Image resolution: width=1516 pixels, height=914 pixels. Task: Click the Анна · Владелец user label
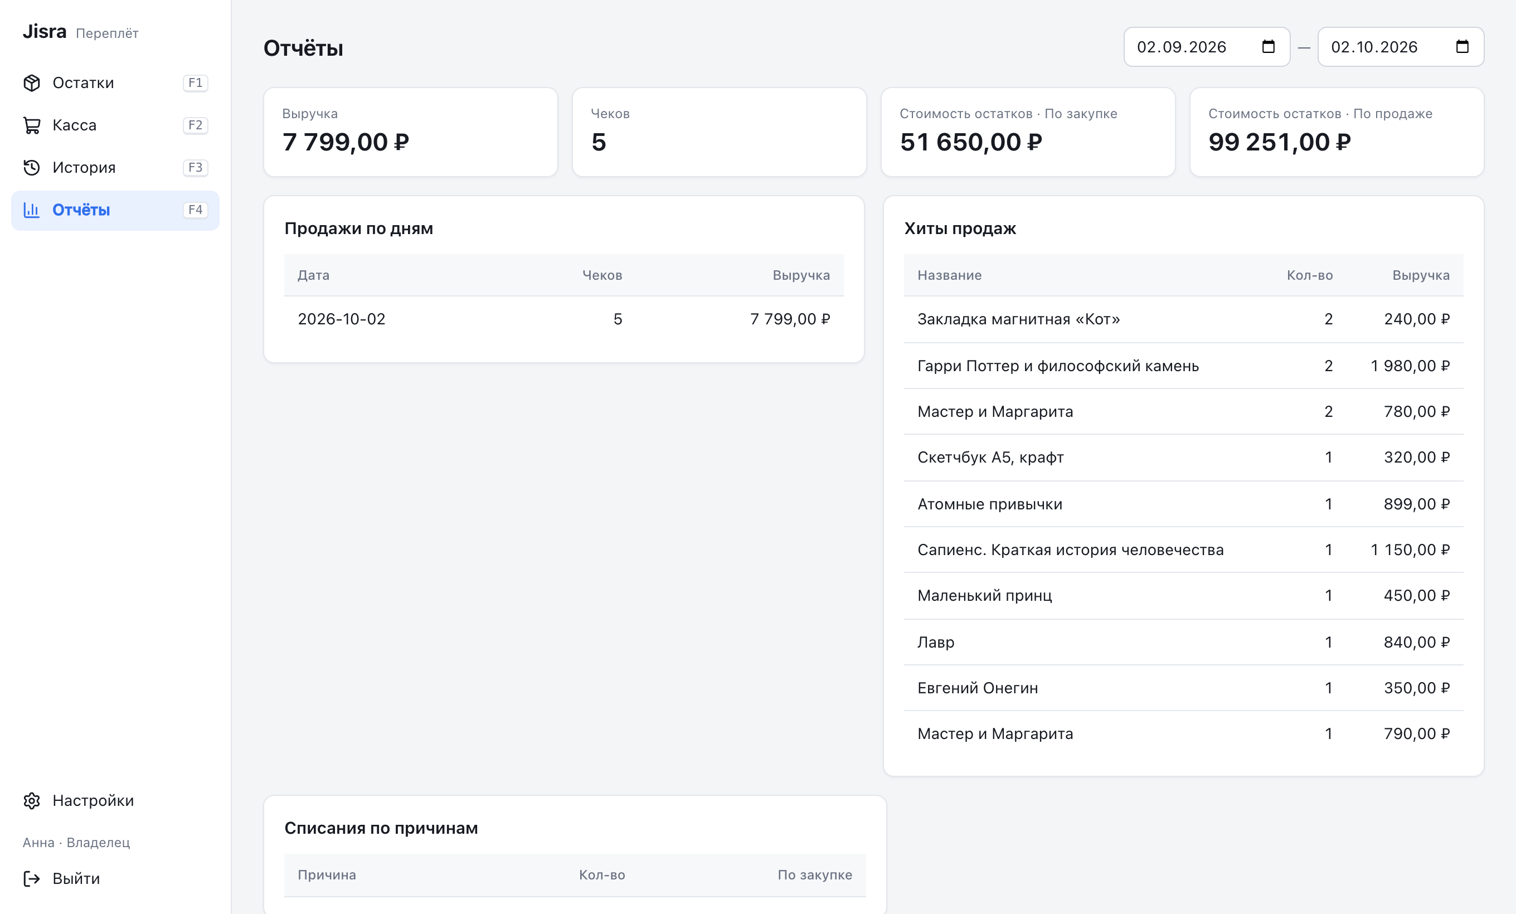click(x=76, y=843)
